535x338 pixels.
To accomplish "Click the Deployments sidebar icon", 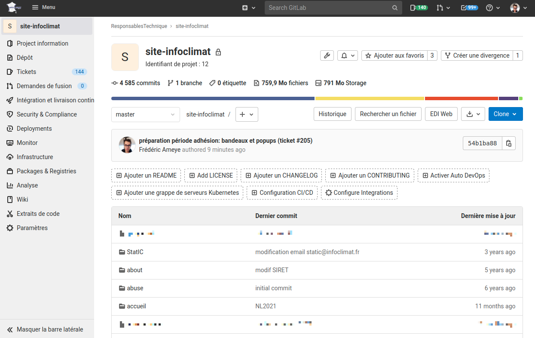I will tap(10, 129).
